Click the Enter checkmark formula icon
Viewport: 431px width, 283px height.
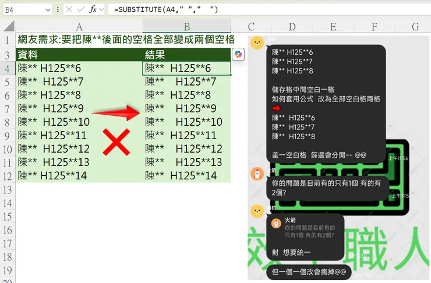pyautogui.click(x=80, y=10)
